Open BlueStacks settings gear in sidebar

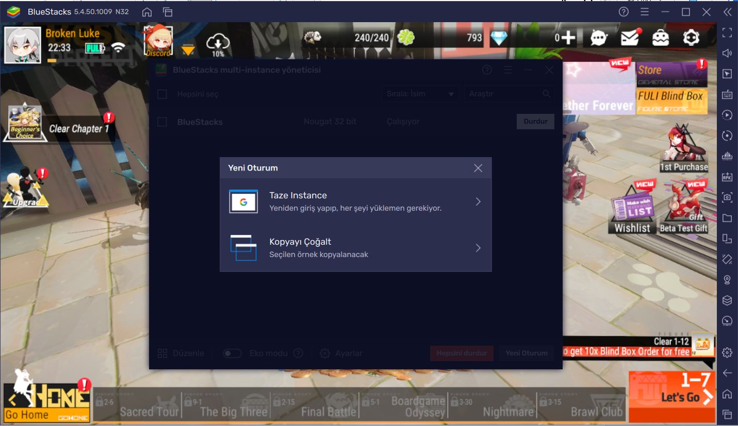(727, 352)
